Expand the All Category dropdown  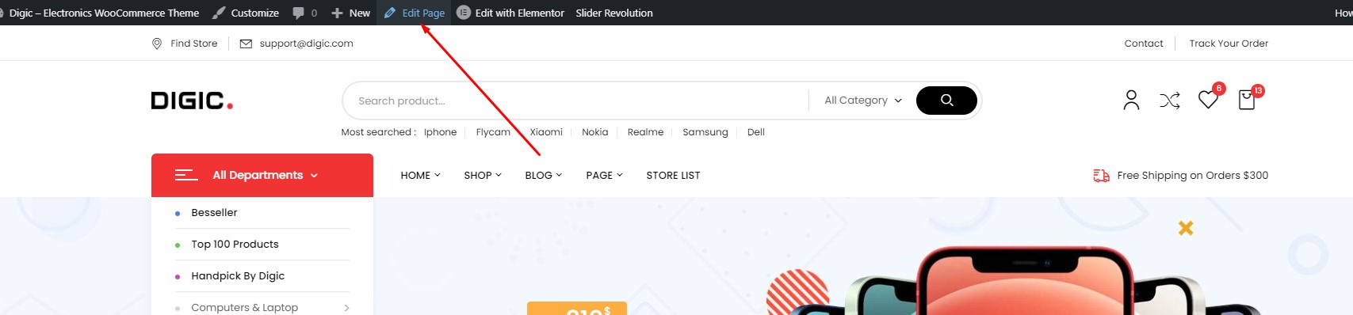(x=863, y=101)
